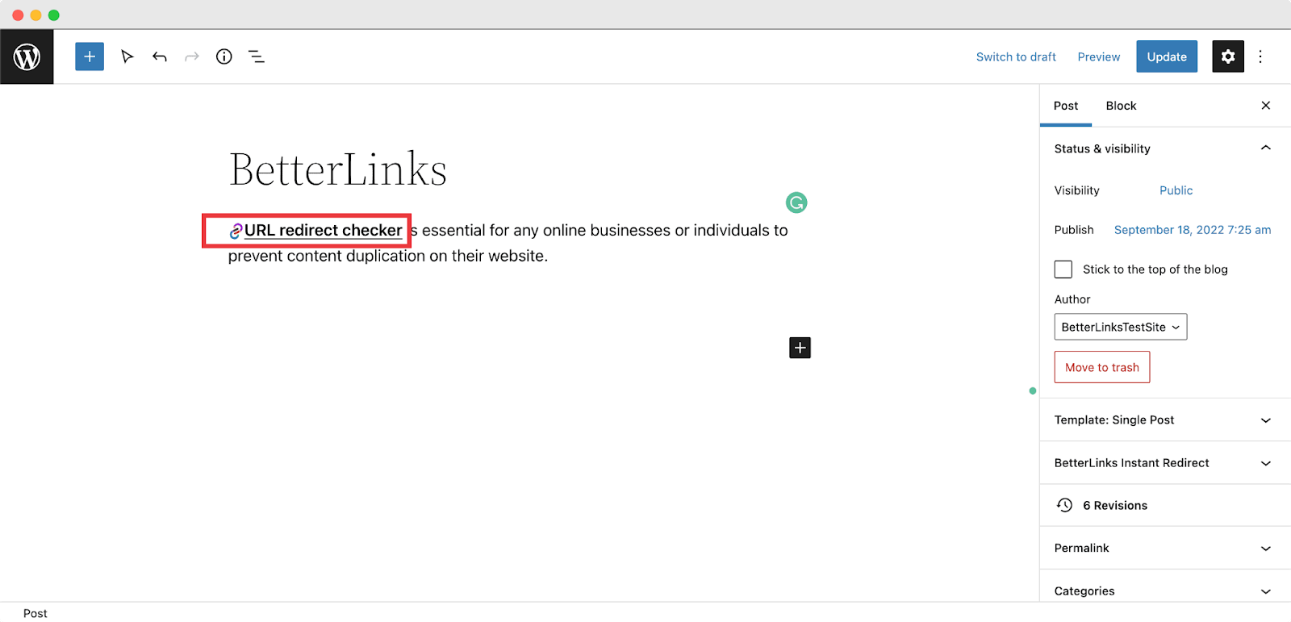Viewport: 1291px width, 622px height.
Task: Show document details info icon
Action: 224,56
